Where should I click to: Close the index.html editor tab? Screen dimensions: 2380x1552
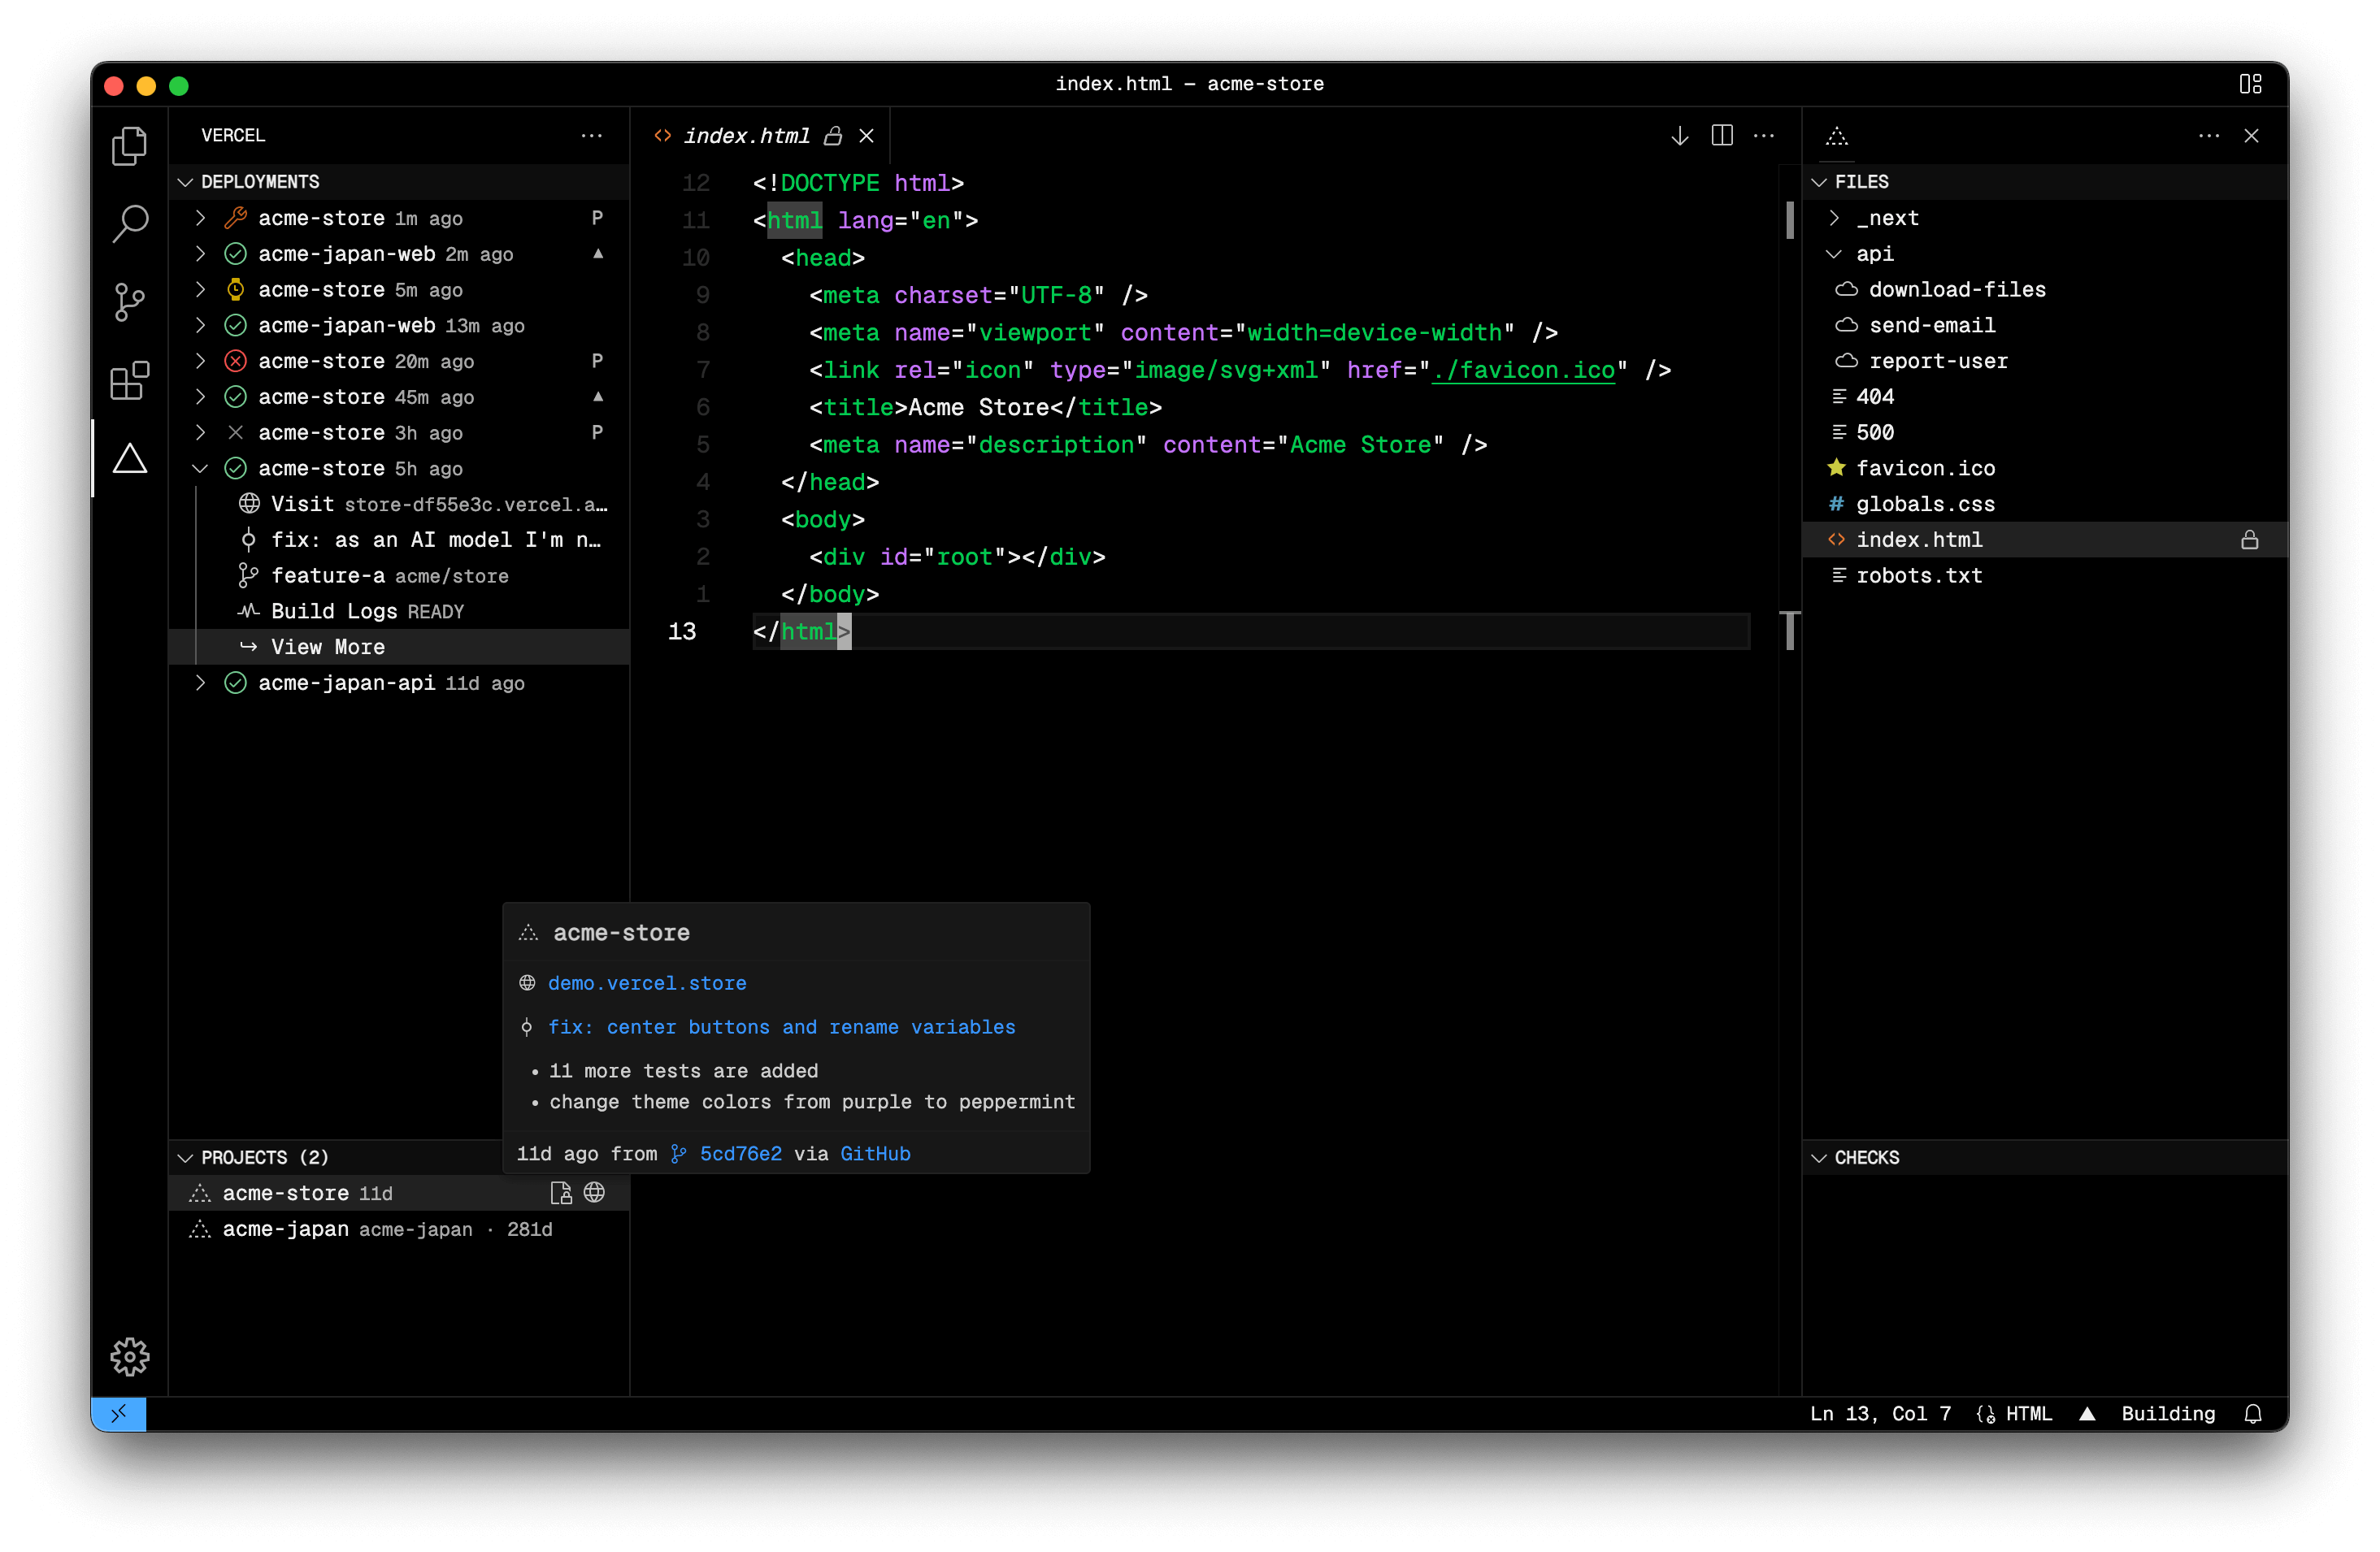click(866, 135)
